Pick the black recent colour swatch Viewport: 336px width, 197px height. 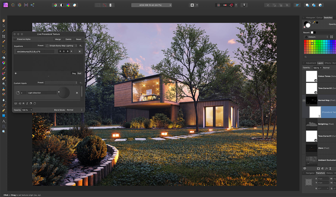point(314,33)
